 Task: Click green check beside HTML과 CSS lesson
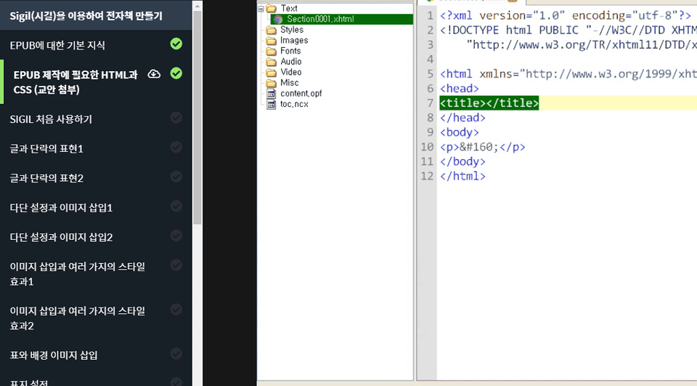coord(176,73)
